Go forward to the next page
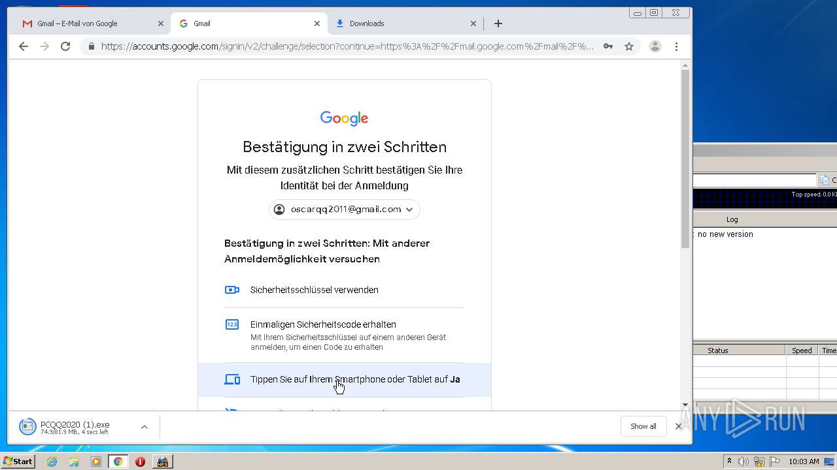 (44, 46)
